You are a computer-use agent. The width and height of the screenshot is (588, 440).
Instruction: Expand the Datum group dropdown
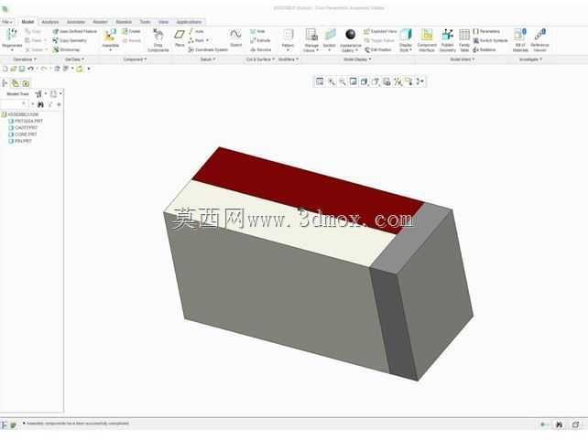point(207,59)
